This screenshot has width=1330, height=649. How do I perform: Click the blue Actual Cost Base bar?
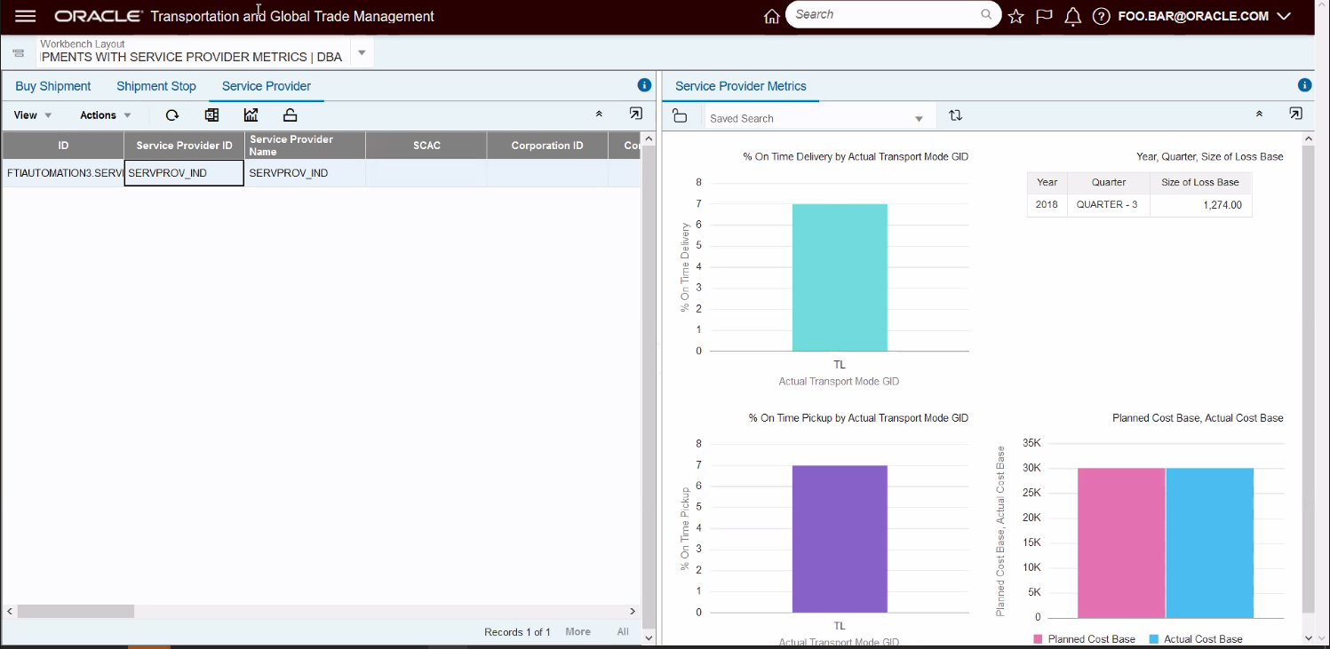pos(1209,542)
